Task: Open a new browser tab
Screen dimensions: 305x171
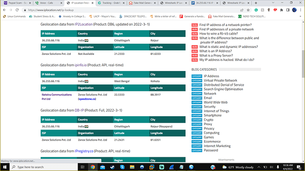Action: pos(256,3)
